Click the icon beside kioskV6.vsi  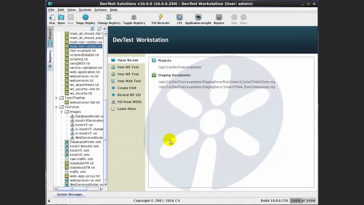pos(72,125)
